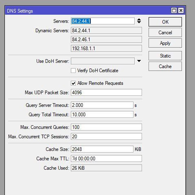Image resolution: width=195 pixels, height=195 pixels.
Task: Click the Max. Concurrent TCP Sessions field
Action: (106, 137)
